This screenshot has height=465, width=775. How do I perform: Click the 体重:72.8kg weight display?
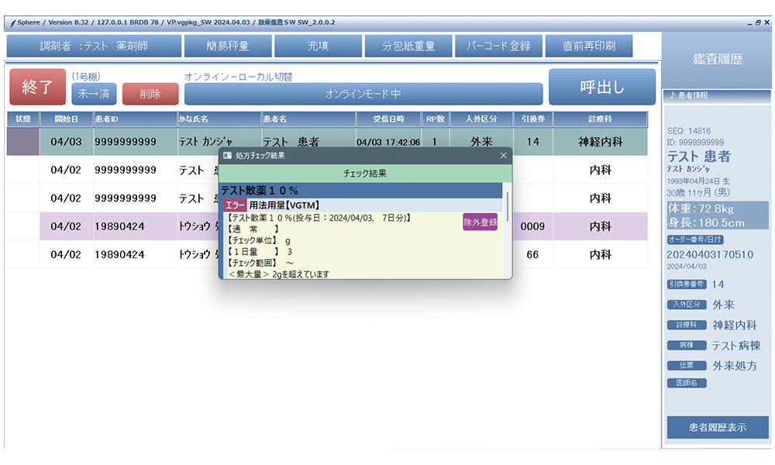701,208
